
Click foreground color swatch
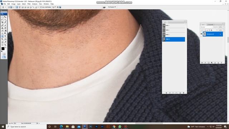[3, 49]
